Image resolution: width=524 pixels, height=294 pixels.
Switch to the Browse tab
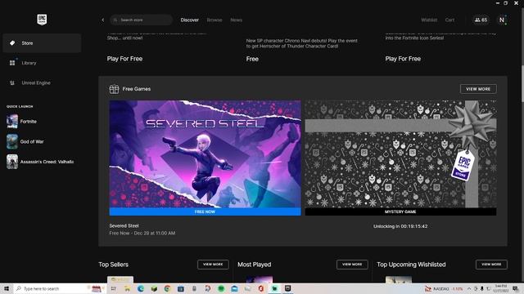[215, 20]
